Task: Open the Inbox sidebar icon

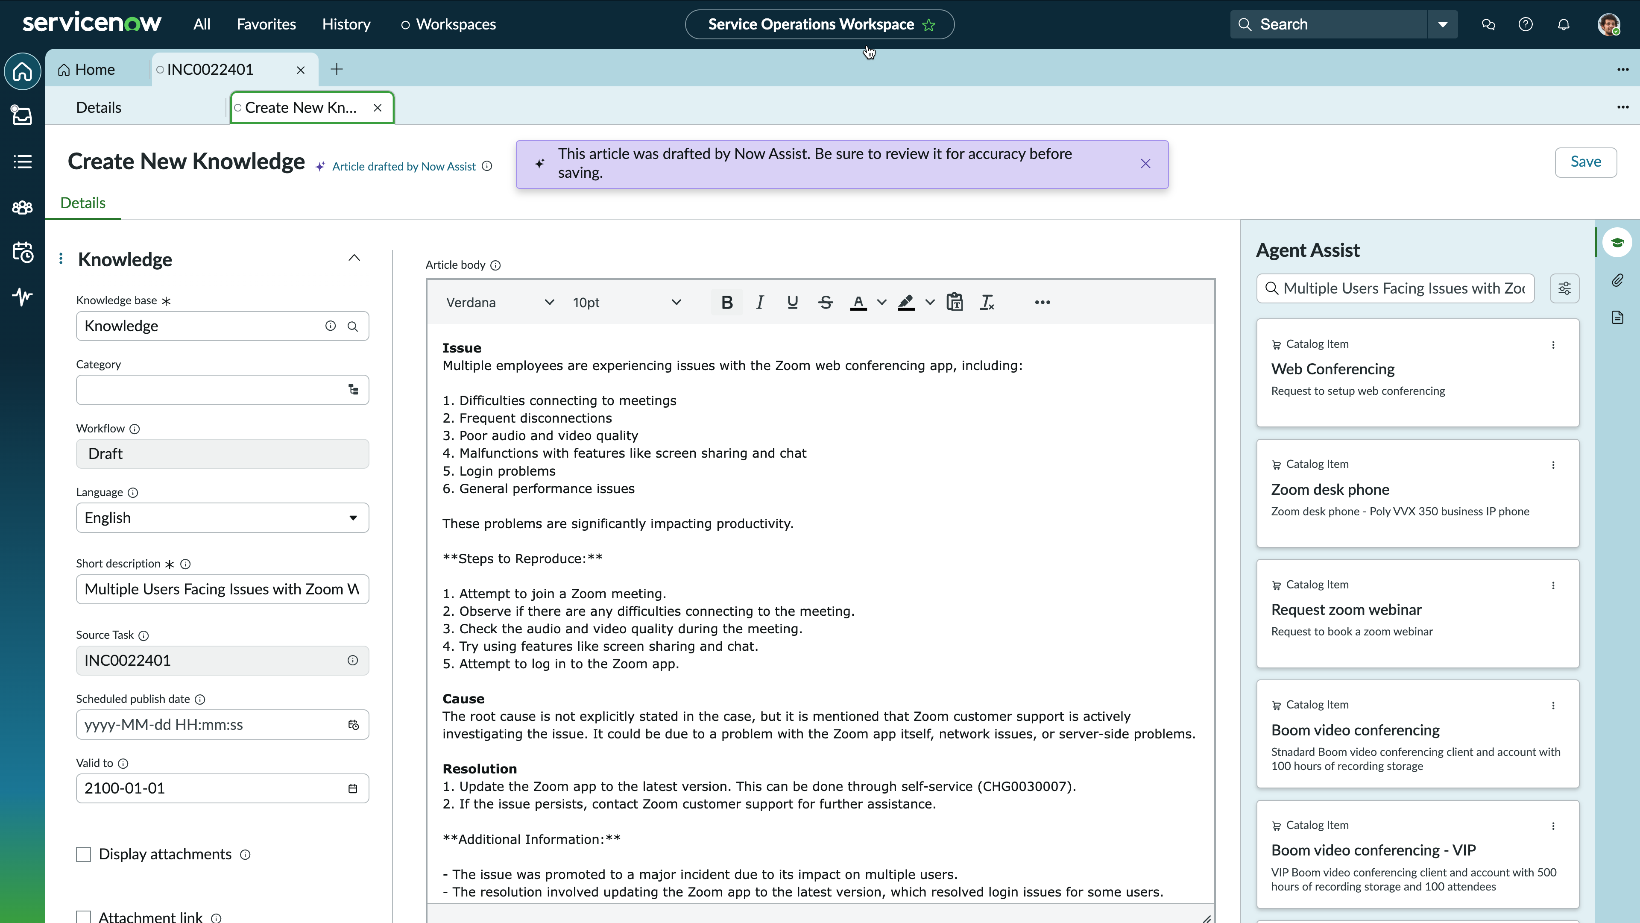Action: [x=22, y=116]
